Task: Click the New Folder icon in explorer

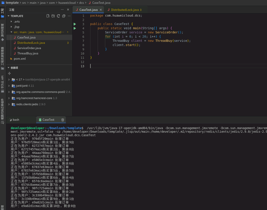Action: pos(53,16)
